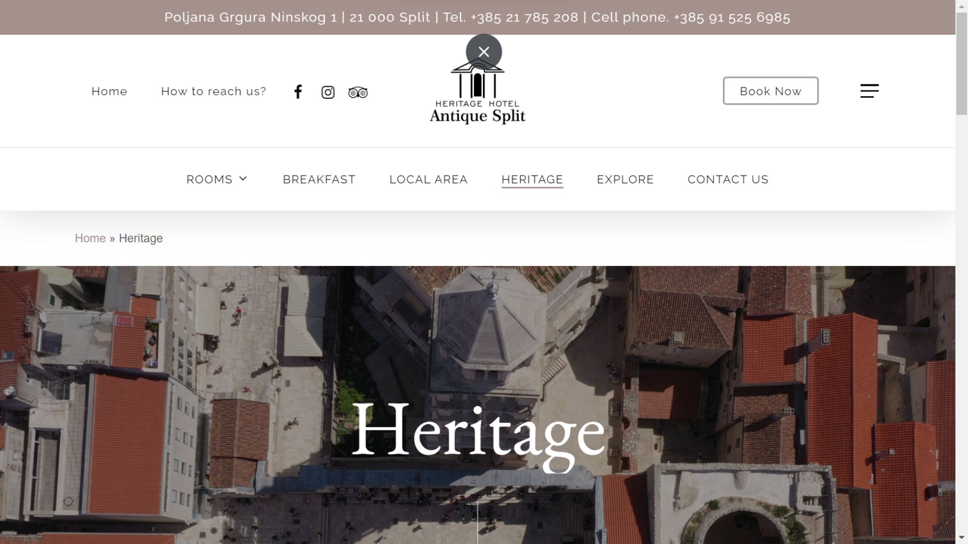Image resolution: width=968 pixels, height=544 pixels.
Task: Open the TripAdvisor owl icon
Action: [358, 92]
